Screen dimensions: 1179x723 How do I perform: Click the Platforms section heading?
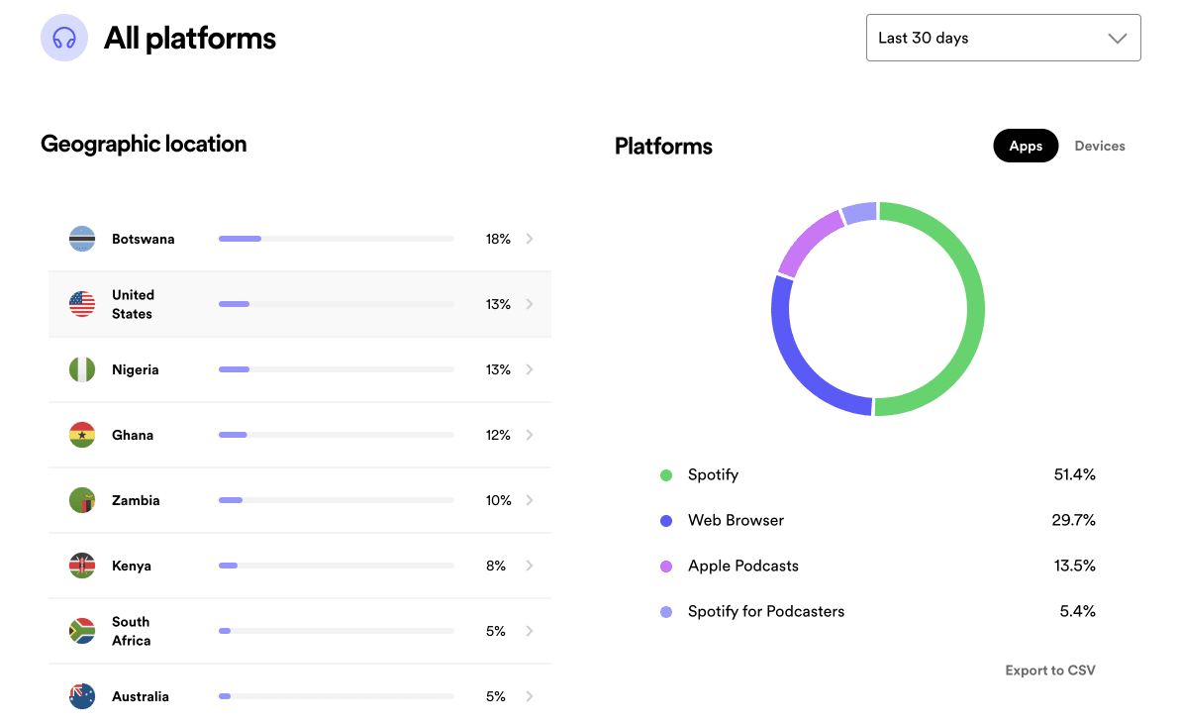coord(663,146)
